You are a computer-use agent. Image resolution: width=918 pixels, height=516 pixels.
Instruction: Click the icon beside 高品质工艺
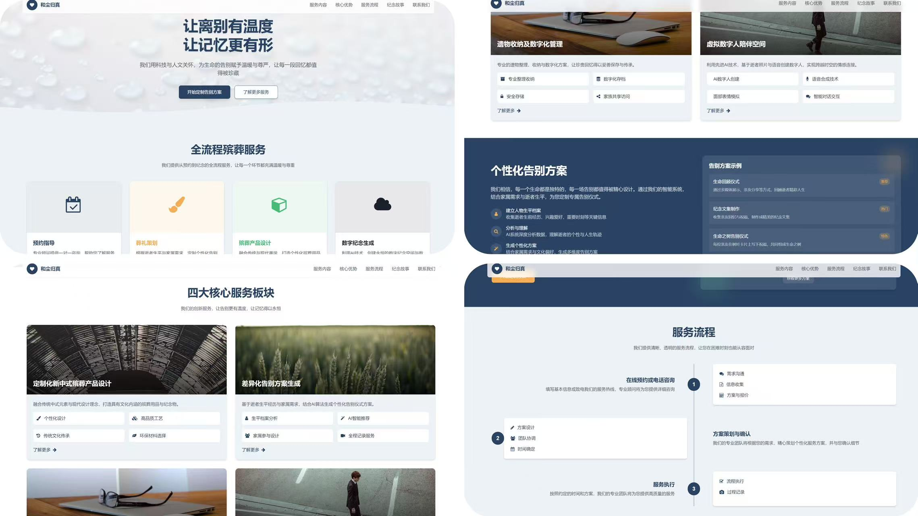point(135,418)
